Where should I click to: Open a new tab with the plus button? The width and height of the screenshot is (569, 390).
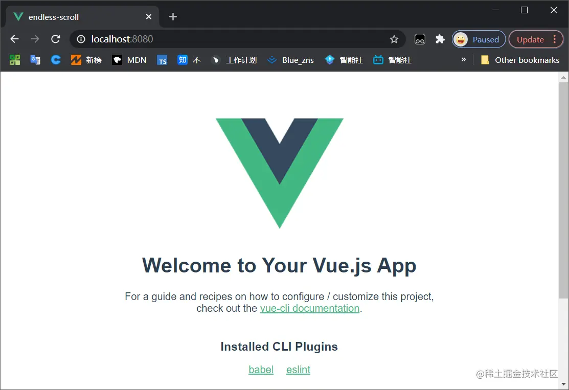click(173, 17)
